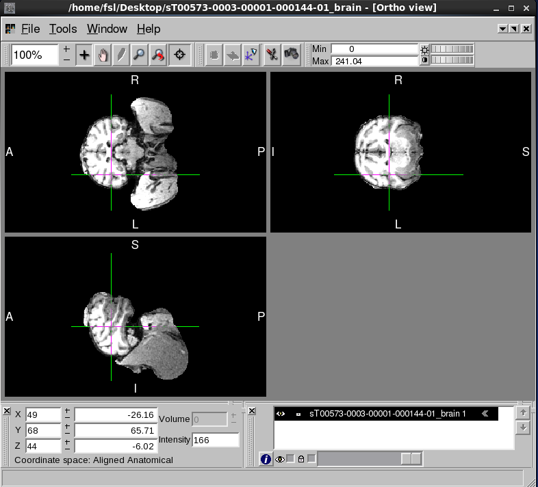Click the reset zoom icon
This screenshot has width=538, height=487.
[158, 55]
